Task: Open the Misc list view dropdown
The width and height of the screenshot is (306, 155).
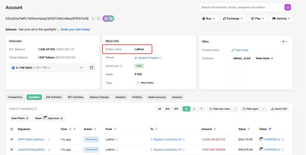Action: 285,42
